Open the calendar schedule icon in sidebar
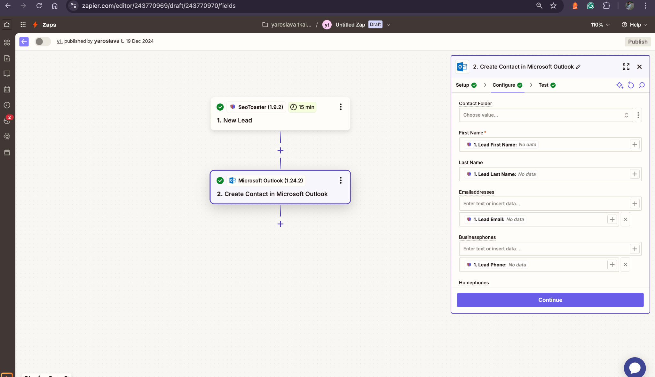The image size is (655, 377). coord(7,90)
